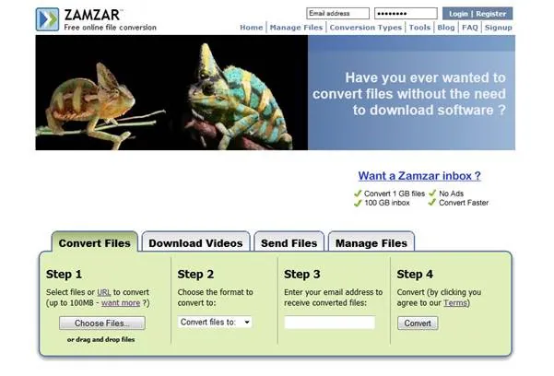Viewport: 554px width, 376px height.
Task: Switch to the Download Videos tab
Action: pyautogui.click(x=195, y=242)
